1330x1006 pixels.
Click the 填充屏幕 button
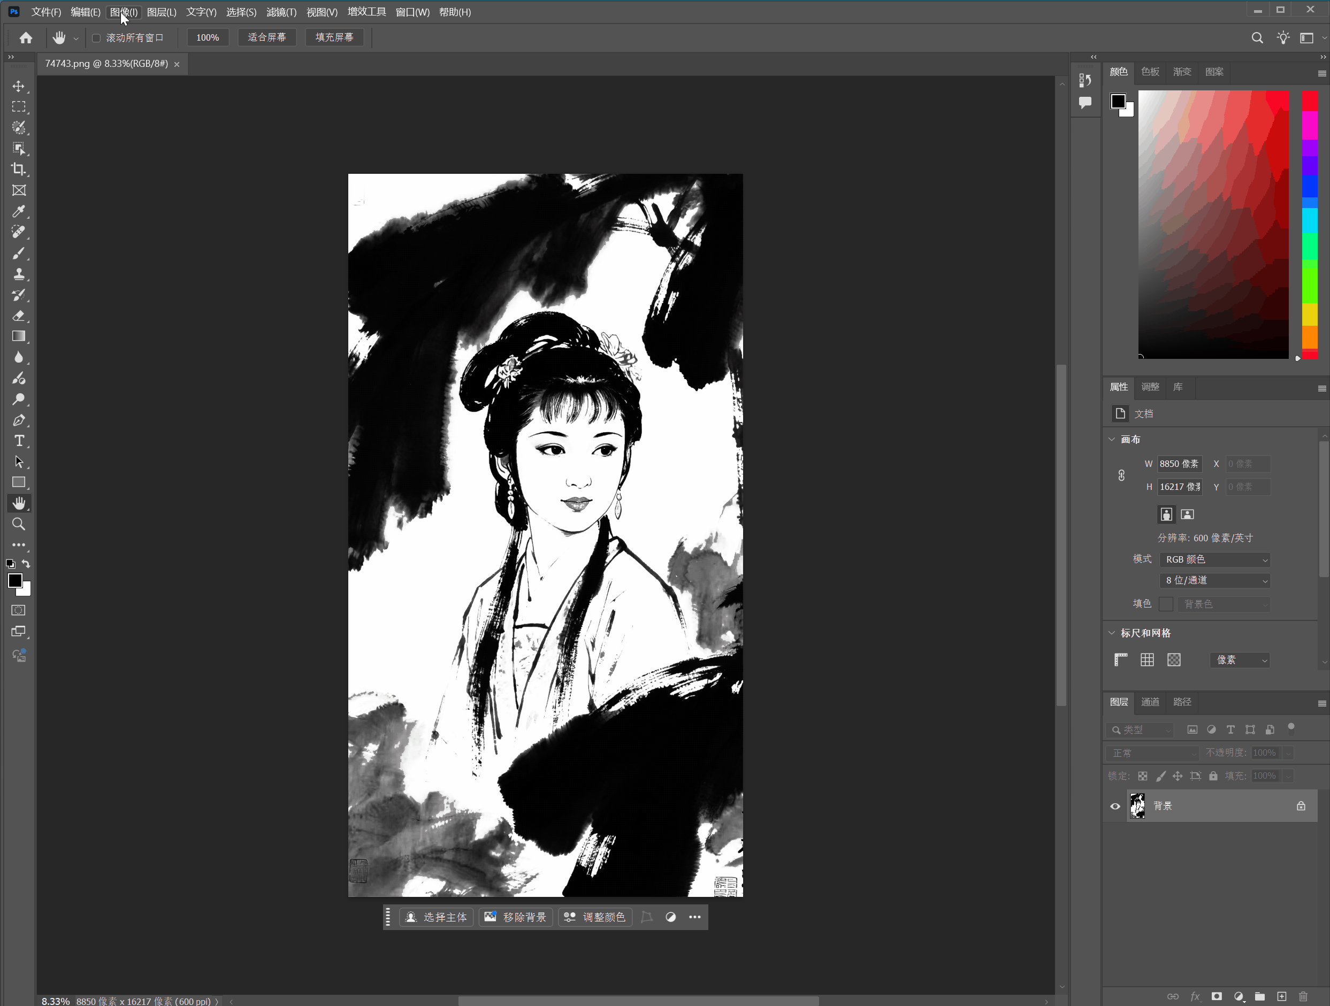click(334, 38)
